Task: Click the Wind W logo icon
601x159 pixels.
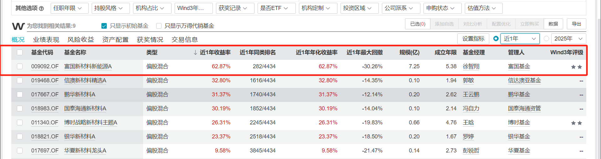Action: click(x=18, y=26)
